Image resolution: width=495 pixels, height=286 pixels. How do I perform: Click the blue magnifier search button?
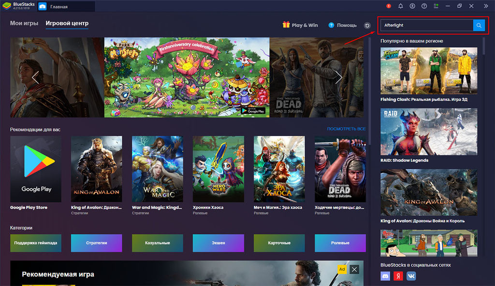tap(479, 25)
